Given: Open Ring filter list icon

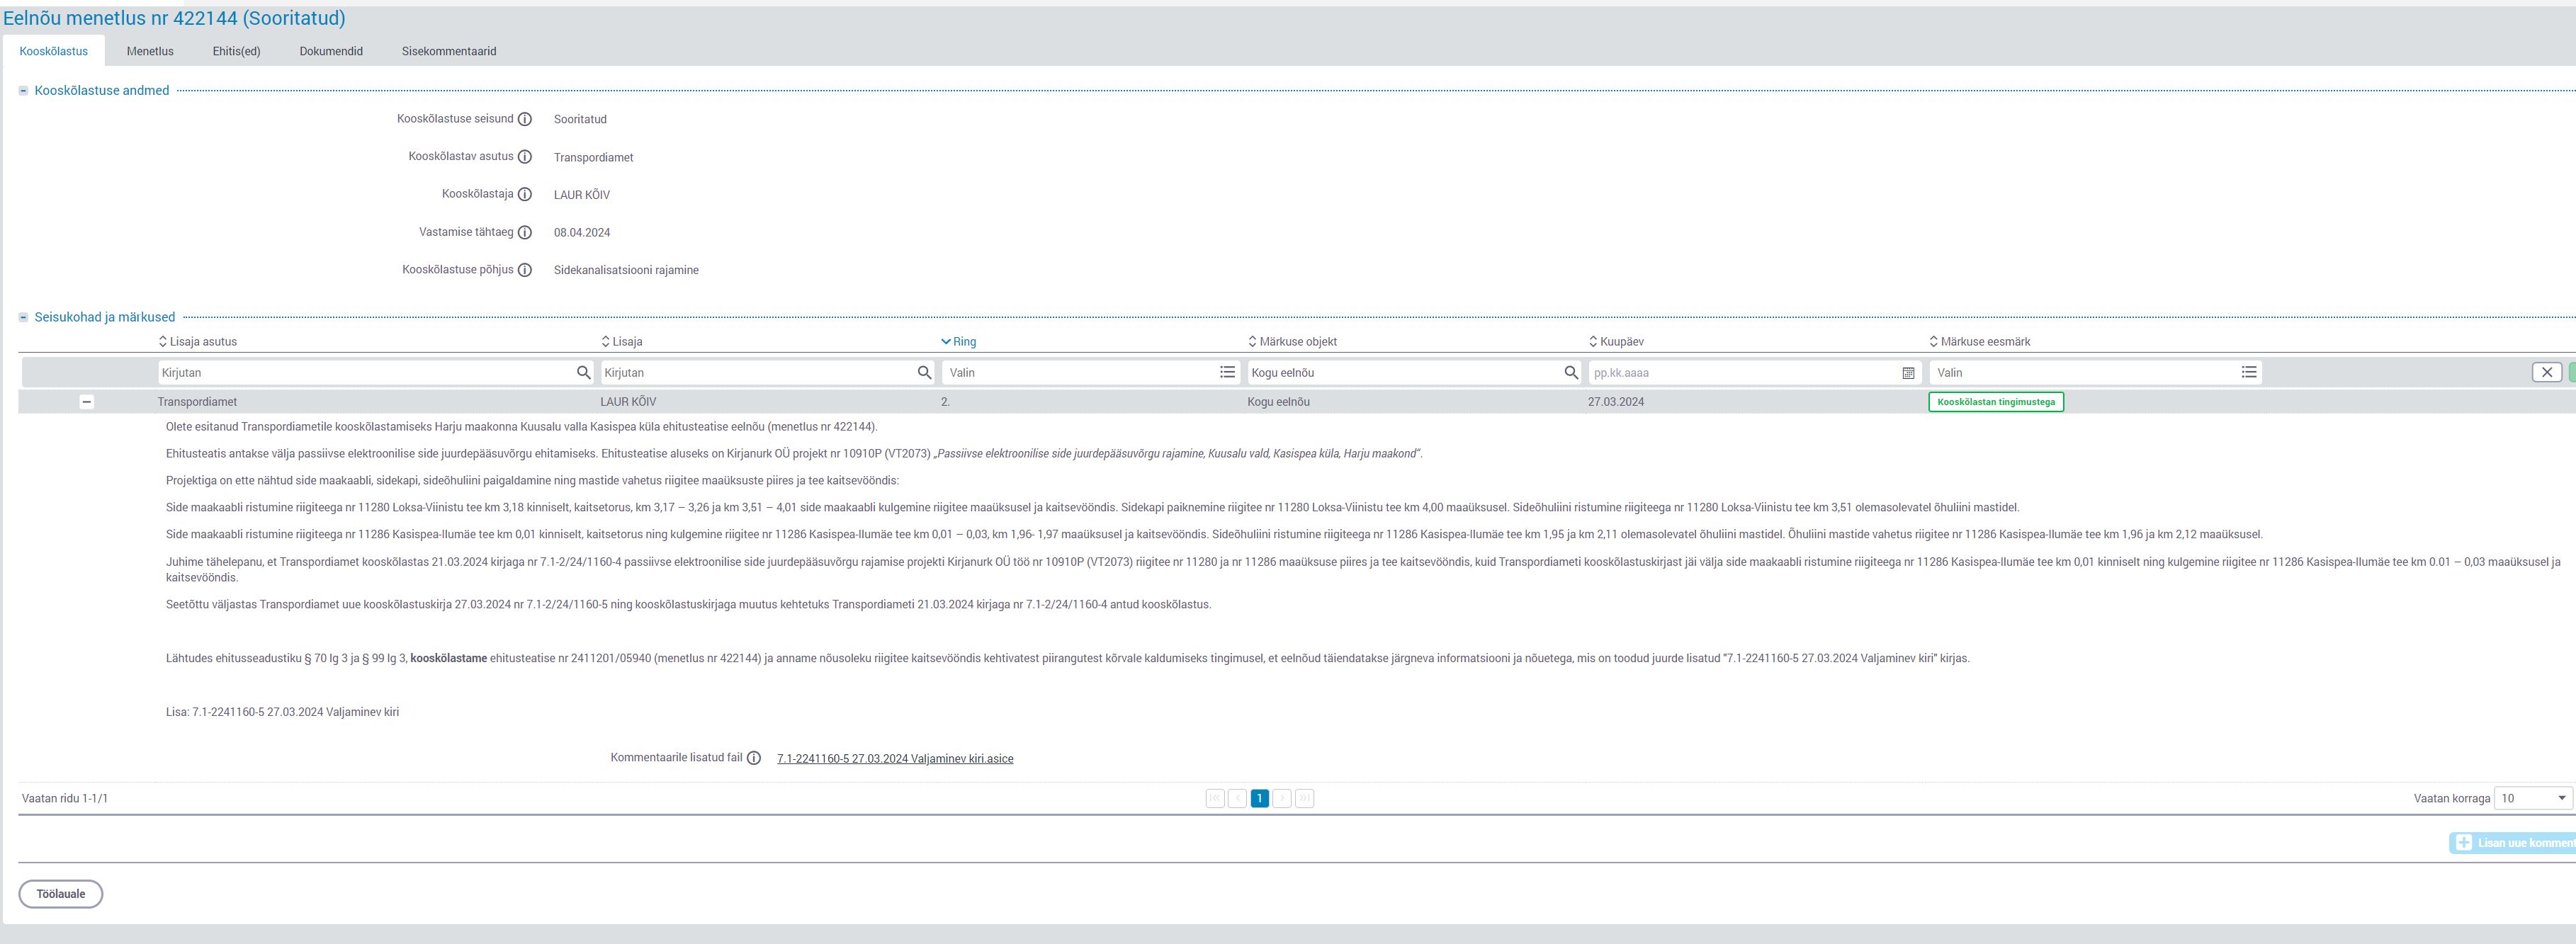Looking at the screenshot, I should (1227, 372).
